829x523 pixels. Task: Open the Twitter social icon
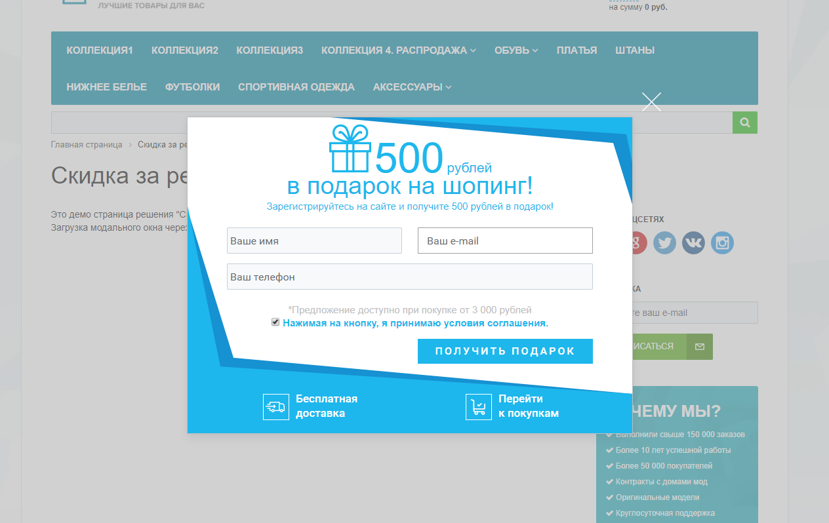pyautogui.click(x=664, y=243)
